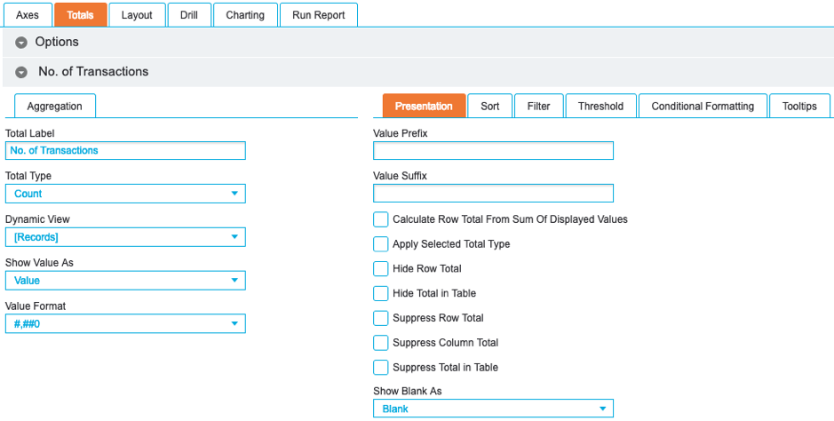Tick the Suppress Column Total checkbox

[x=381, y=343]
